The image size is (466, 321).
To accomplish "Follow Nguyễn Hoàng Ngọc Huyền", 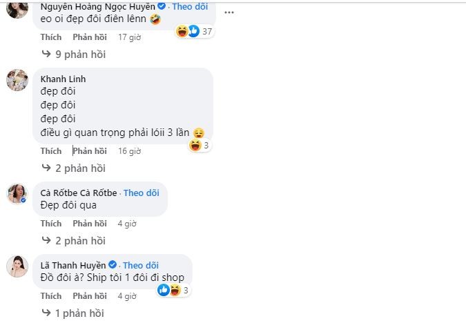I will coord(190,7).
